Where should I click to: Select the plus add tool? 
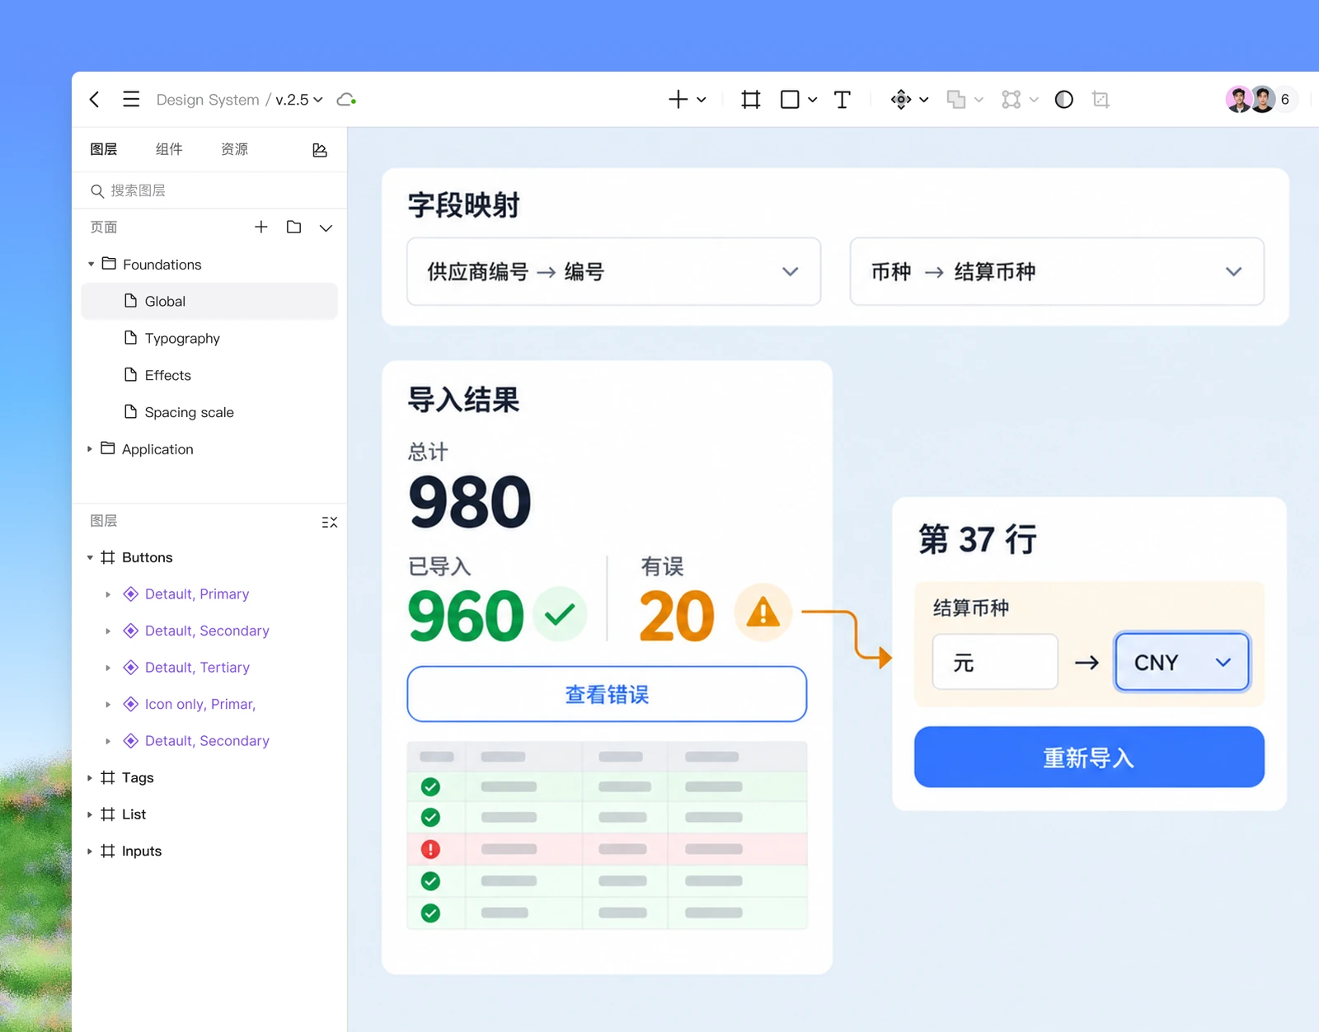(x=678, y=100)
